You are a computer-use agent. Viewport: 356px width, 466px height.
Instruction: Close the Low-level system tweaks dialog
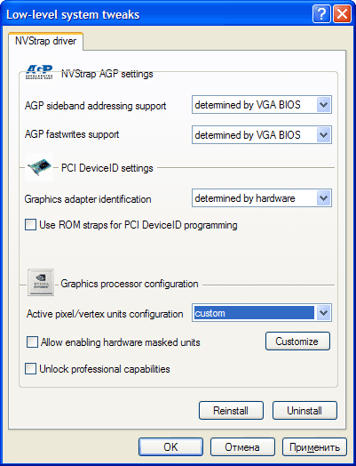click(342, 13)
